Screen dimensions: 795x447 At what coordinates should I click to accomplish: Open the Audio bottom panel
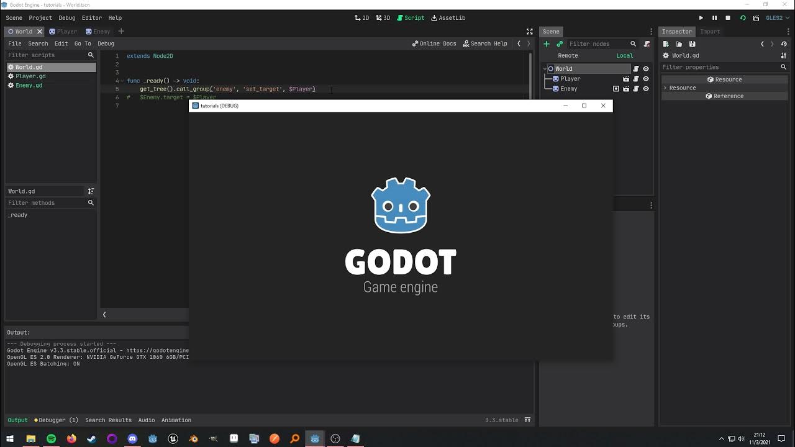point(147,420)
